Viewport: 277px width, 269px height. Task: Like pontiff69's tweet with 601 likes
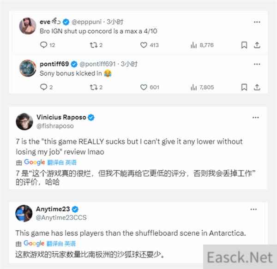click(150, 87)
